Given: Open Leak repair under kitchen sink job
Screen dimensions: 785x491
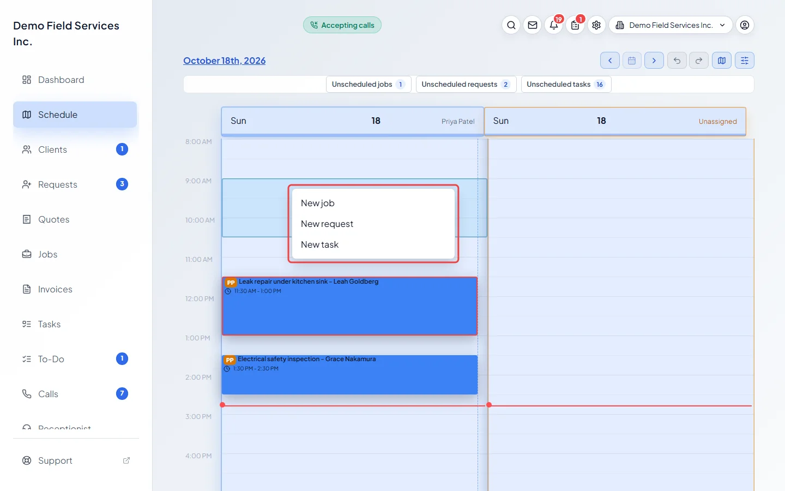Looking at the screenshot, I should 349,306.
